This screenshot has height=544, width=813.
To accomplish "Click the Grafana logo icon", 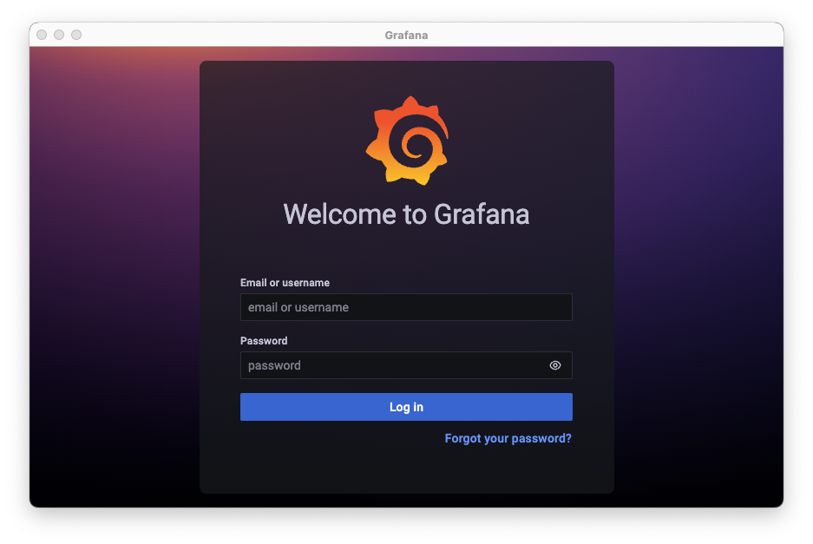I will pyautogui.click(x=407, y=141).
